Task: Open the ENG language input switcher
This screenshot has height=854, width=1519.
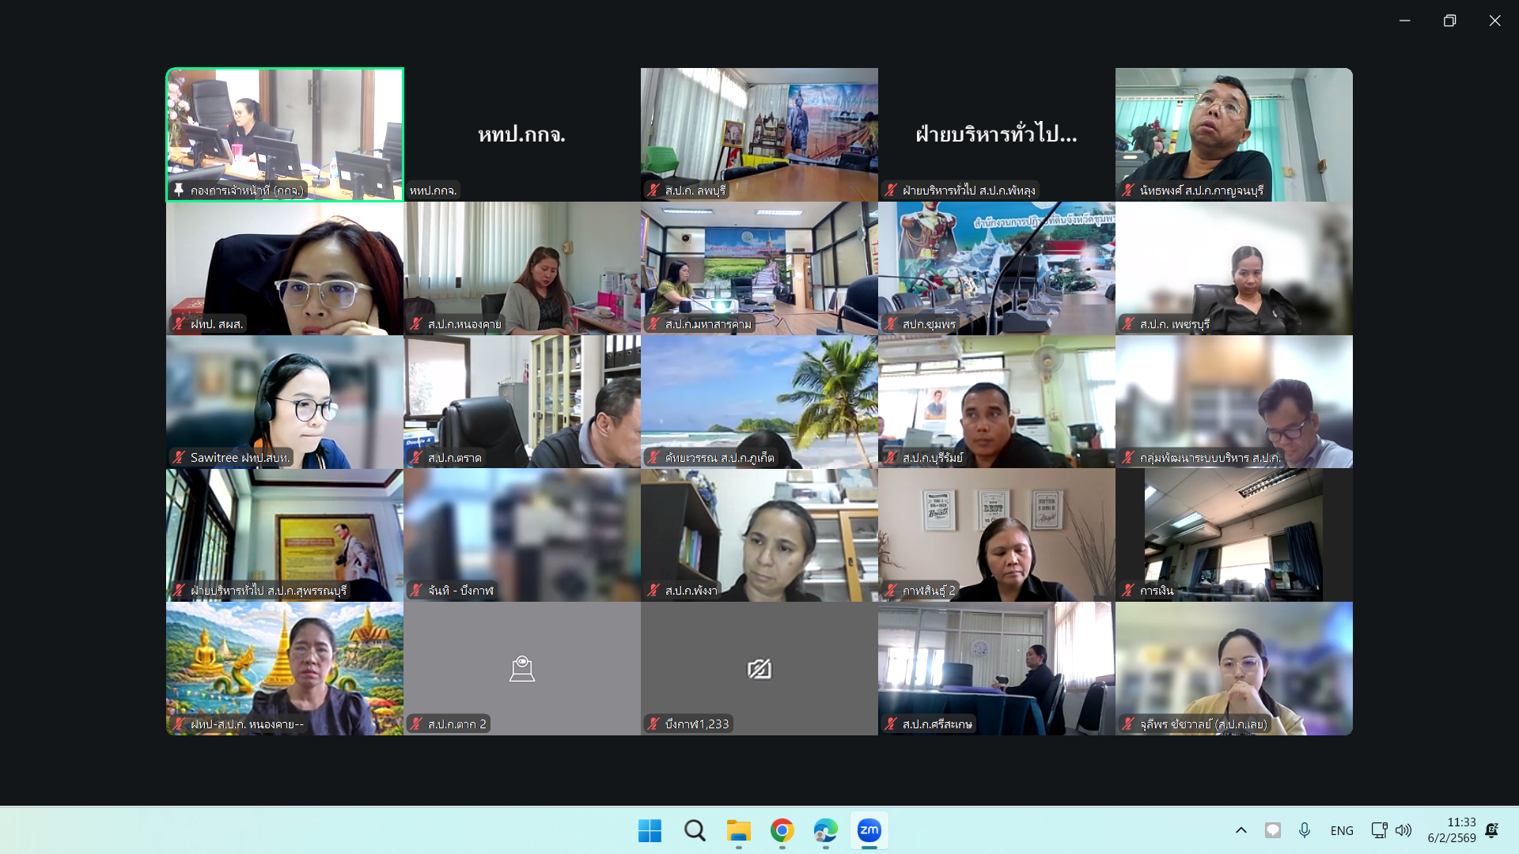Action: click(x=1341, y=830)
